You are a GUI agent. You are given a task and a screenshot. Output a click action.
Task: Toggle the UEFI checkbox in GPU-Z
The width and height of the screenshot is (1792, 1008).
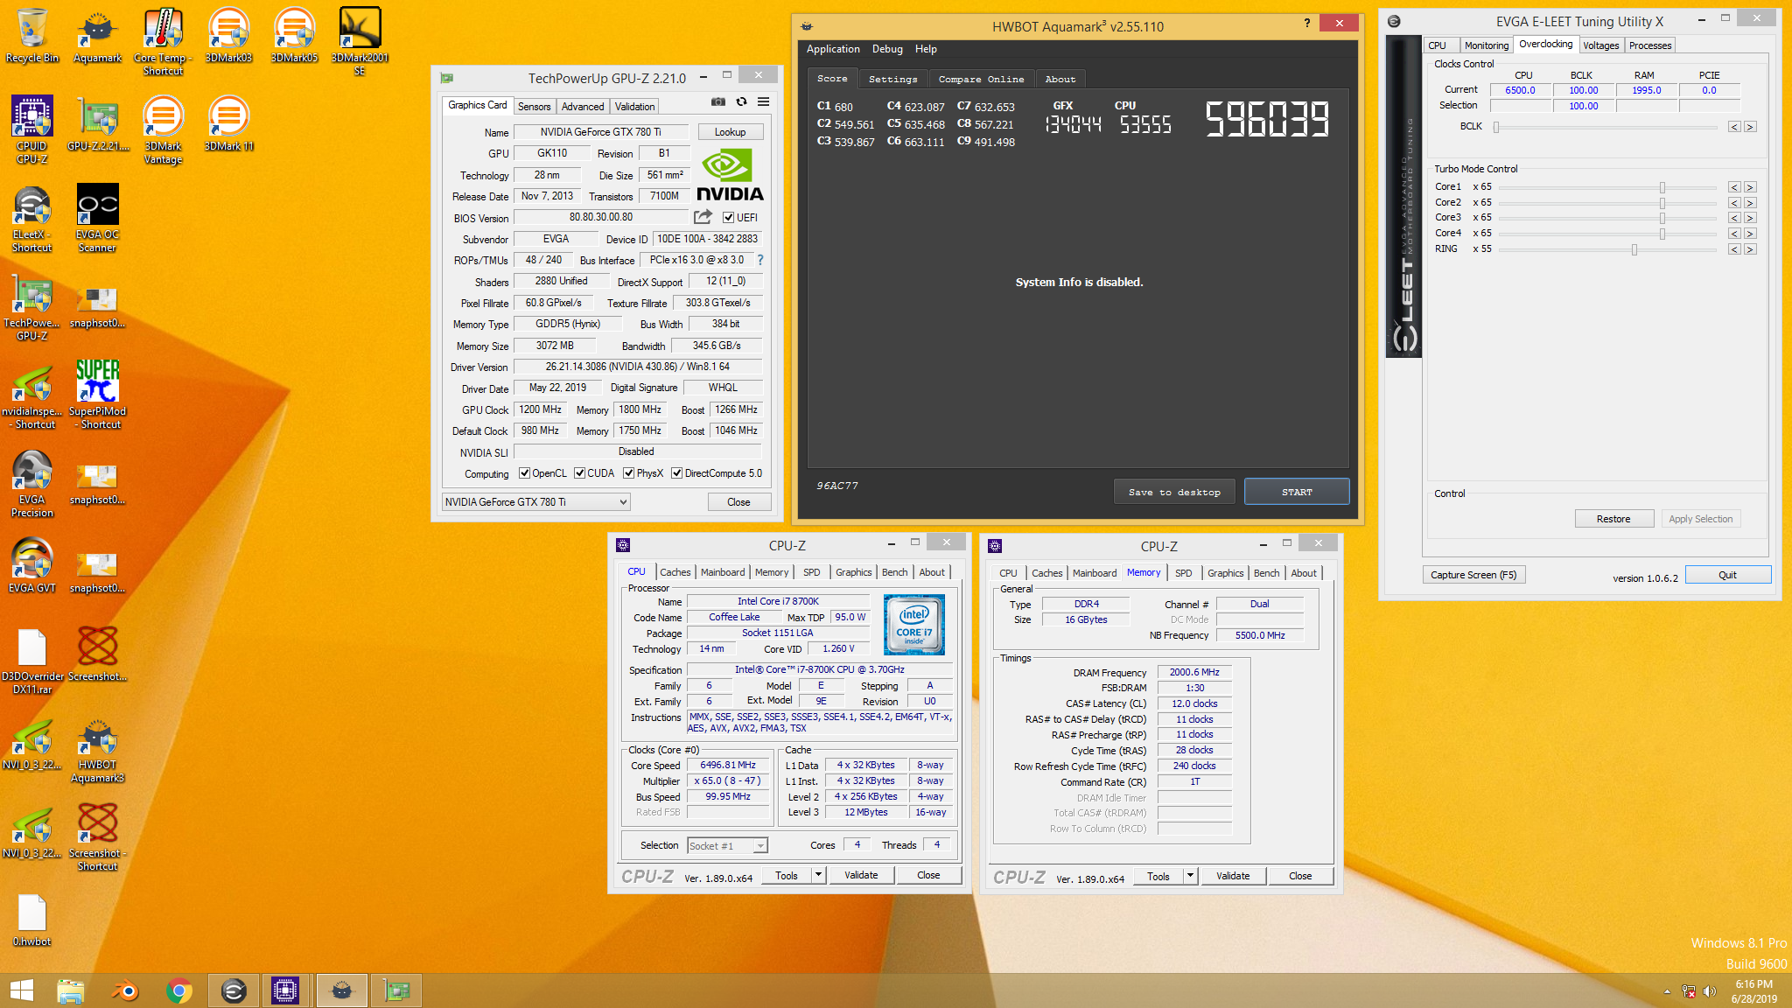pyautogui.click(x=729, y=217)
